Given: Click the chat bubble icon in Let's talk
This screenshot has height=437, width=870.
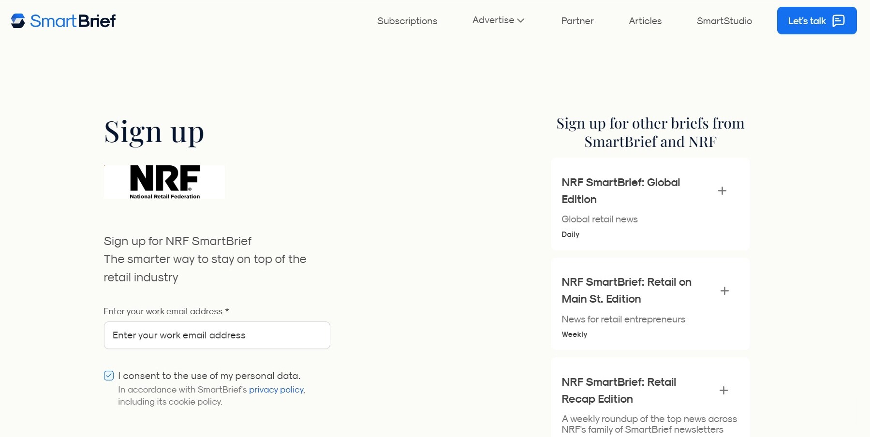Looking at the screenshot, I should coord(839,21).
